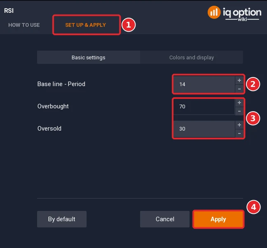Click the Oversold label

tap(49, 129)
